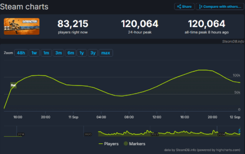Viewport: 245px width, 154px height.
Task: Open the Satisfactory game thumbnail
Action: tap(22, 26)
